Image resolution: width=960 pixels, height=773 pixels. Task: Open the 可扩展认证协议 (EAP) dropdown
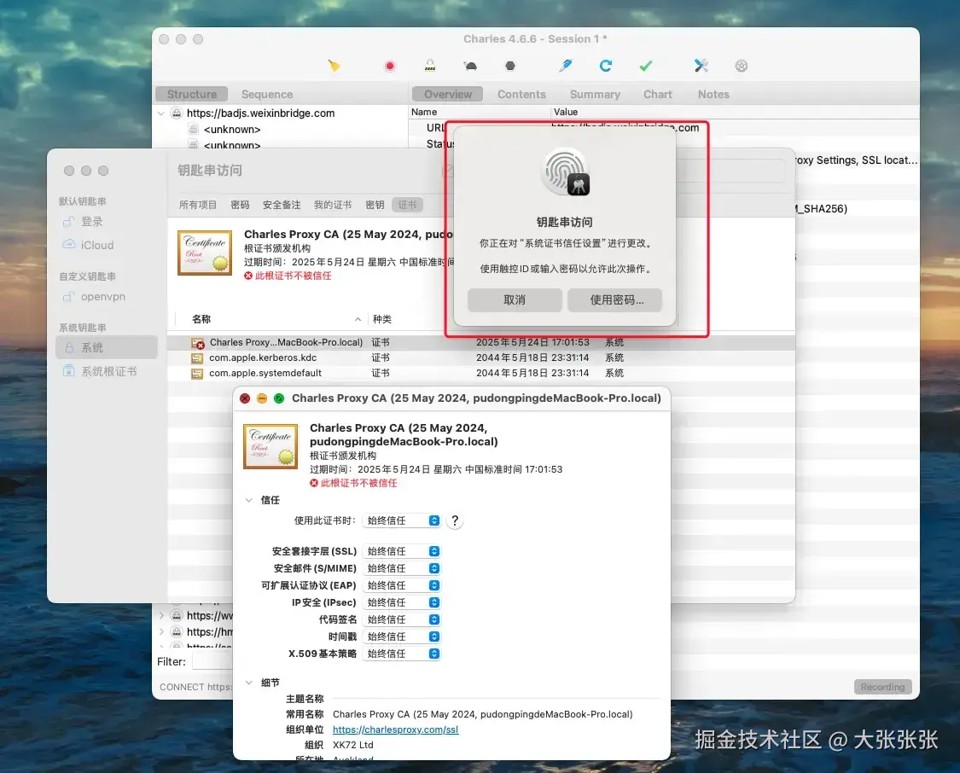[x=402, y=585]
